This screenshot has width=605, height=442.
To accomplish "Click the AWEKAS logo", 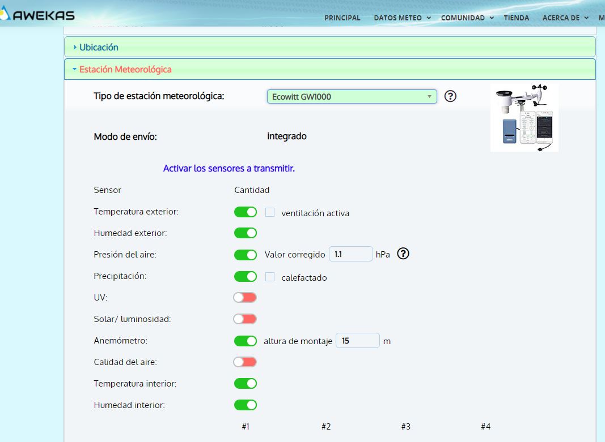I will [37, 15].
